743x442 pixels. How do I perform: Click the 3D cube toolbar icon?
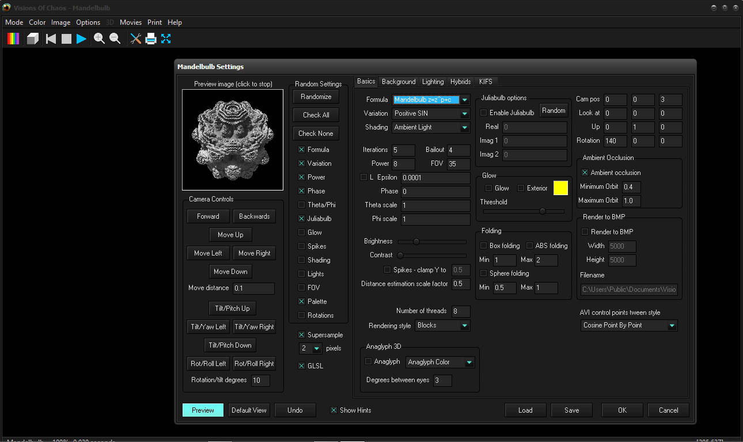[32, 39]
